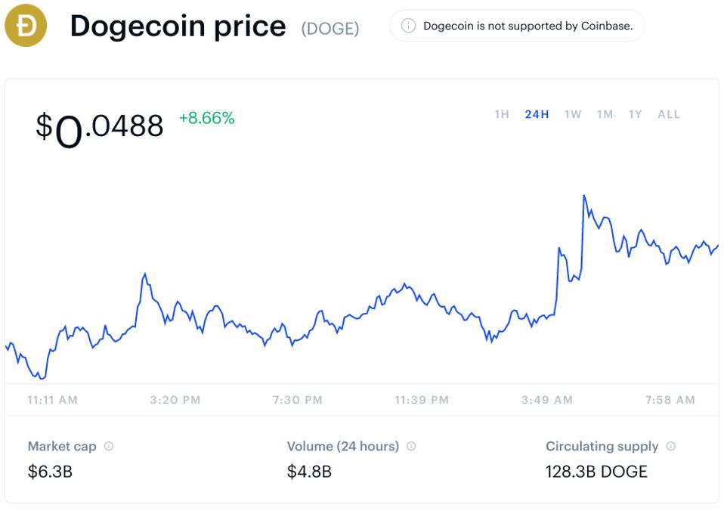
Task: Click the +8.66% price change label
Action: (x=206, y=118)
